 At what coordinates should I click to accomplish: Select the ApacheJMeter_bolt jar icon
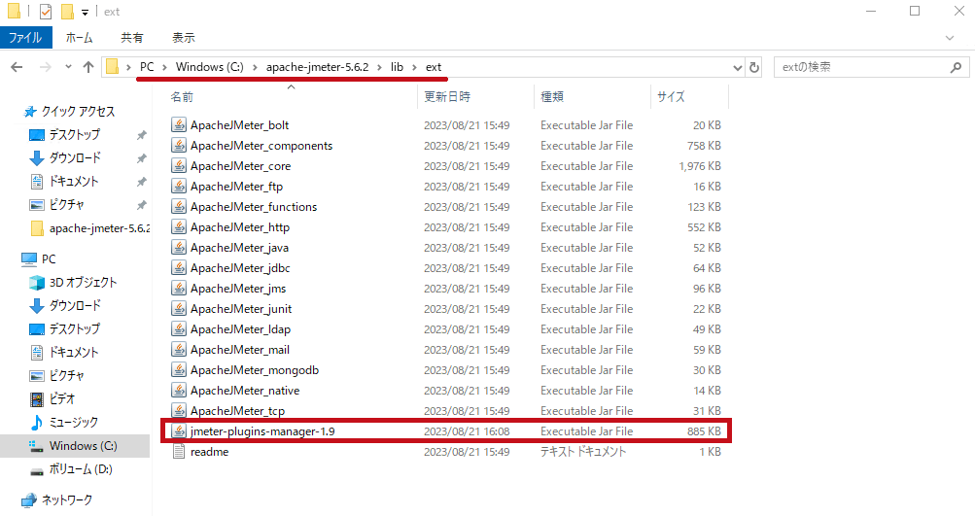[179, 125]
